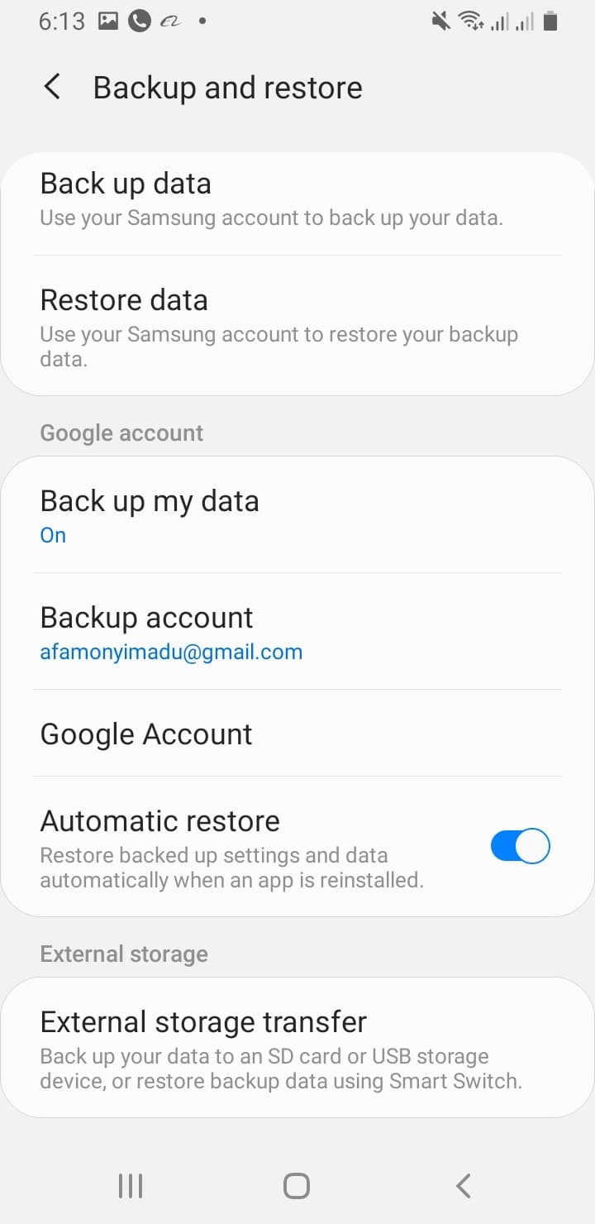Screen dimensions: 595x1224
Task: Tap the Backup and restore page title
Action: (228, 88)
